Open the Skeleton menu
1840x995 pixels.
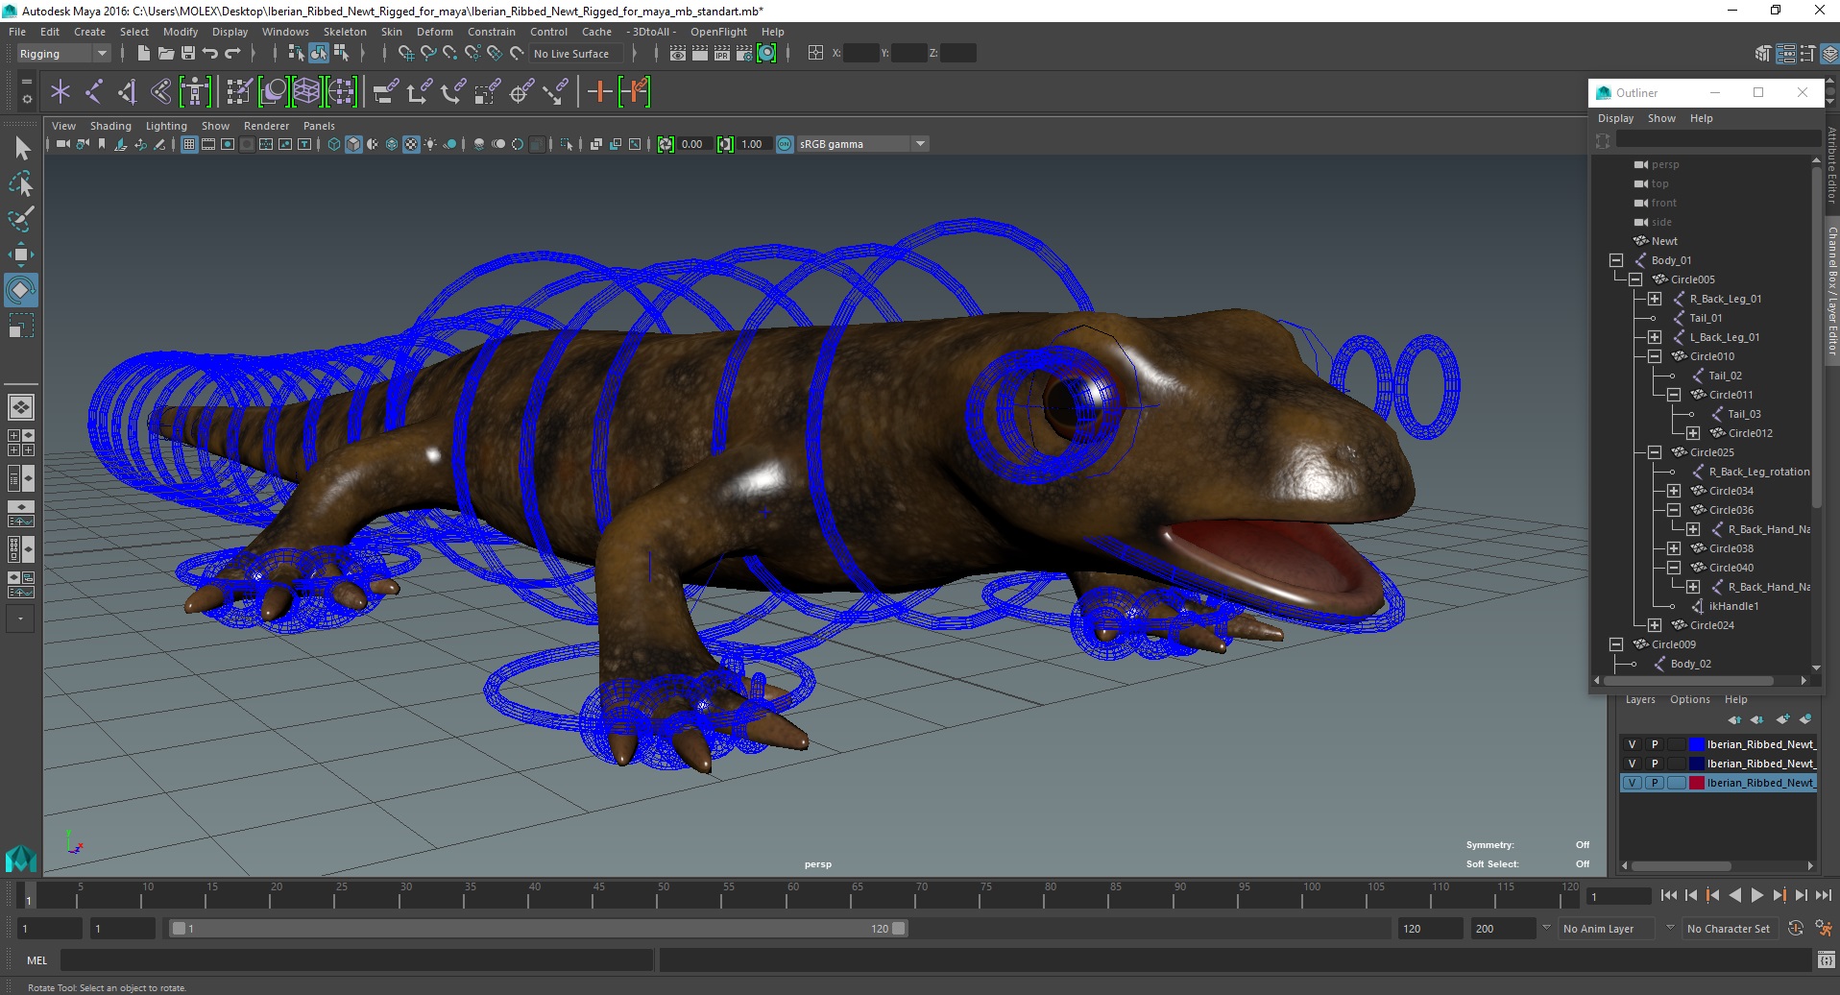[x=344, y=32]
